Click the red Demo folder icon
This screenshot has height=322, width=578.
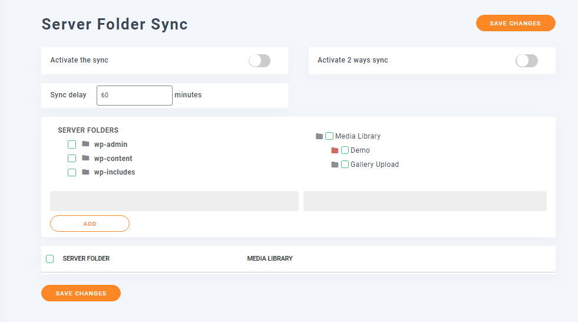(x=335, y=150)
